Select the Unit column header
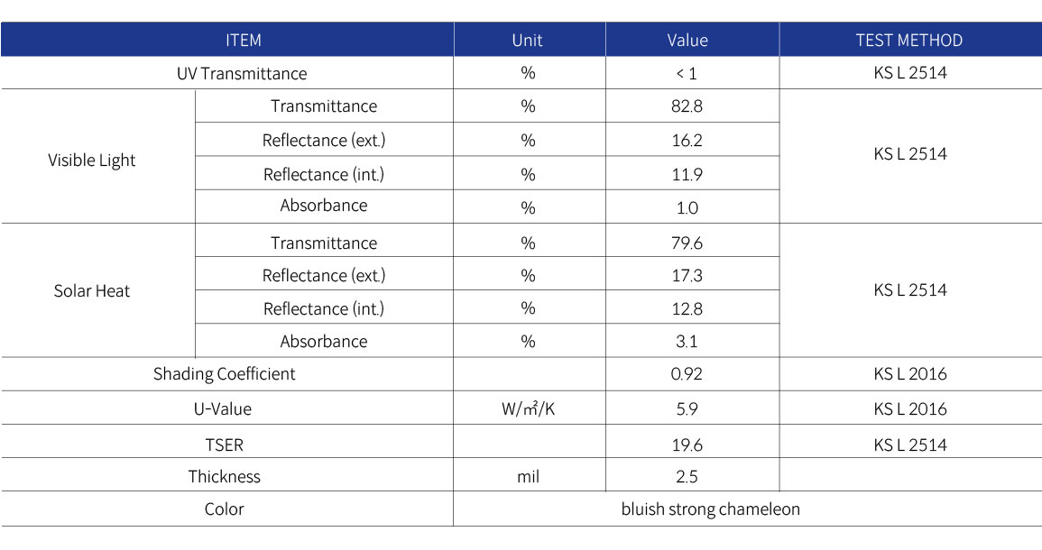Screen dimensions: 1042x550 pos(528,40)
